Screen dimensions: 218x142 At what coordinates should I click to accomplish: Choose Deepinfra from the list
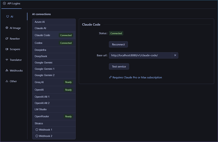54,50
